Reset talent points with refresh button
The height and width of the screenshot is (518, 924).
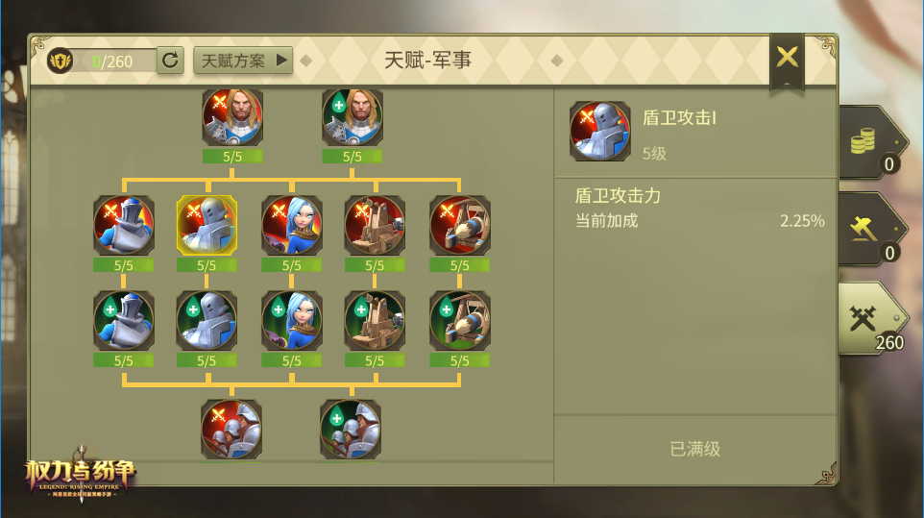(x=170, y=61)
